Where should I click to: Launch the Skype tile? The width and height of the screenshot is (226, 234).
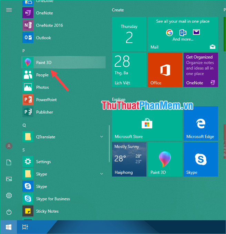pos(201,159)
